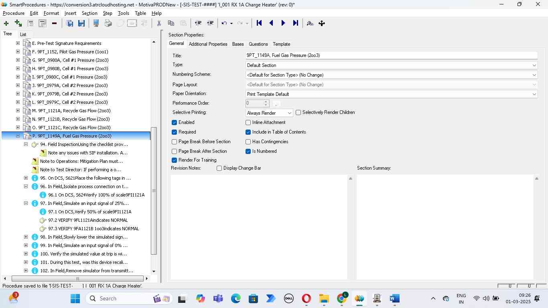Click the Title input field
548x308 pixels.
pos(391,55)
